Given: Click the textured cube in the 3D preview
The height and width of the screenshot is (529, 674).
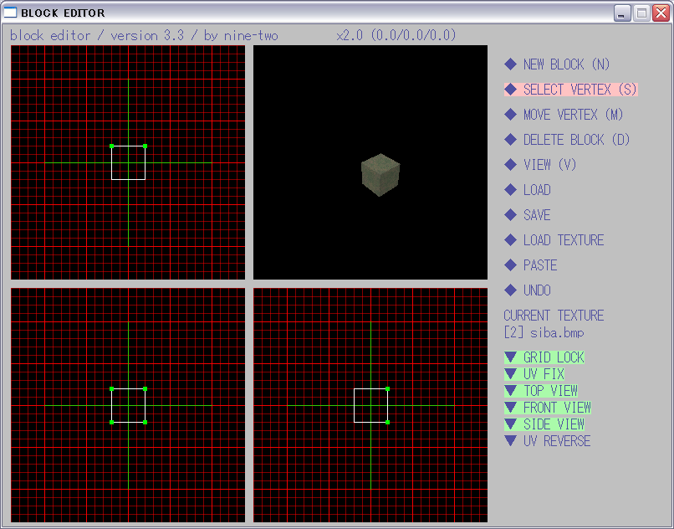Looking at the screenshot, I should coord(380,174).
